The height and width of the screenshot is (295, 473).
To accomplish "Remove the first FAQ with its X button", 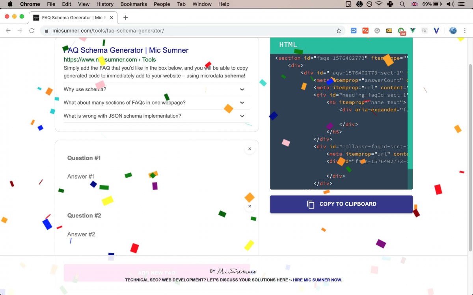I will pos(250,149).
